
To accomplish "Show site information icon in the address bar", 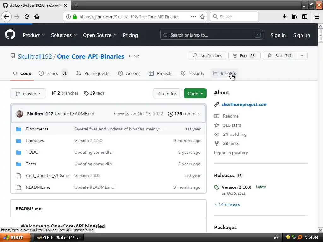I will (68, 17).
